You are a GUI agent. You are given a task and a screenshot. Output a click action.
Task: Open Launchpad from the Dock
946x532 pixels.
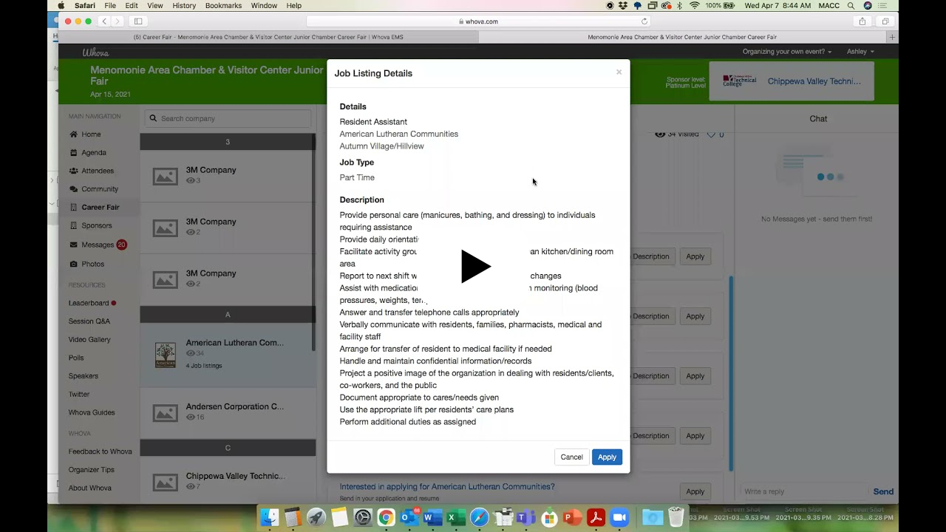coord(316,517)
